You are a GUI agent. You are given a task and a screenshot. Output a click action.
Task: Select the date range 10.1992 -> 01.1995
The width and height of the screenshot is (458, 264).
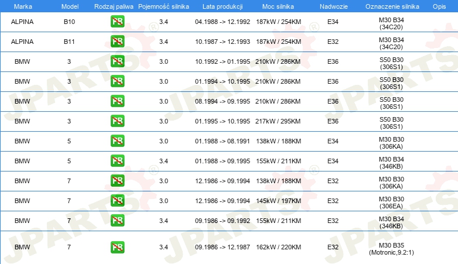(x=223, y=61)
